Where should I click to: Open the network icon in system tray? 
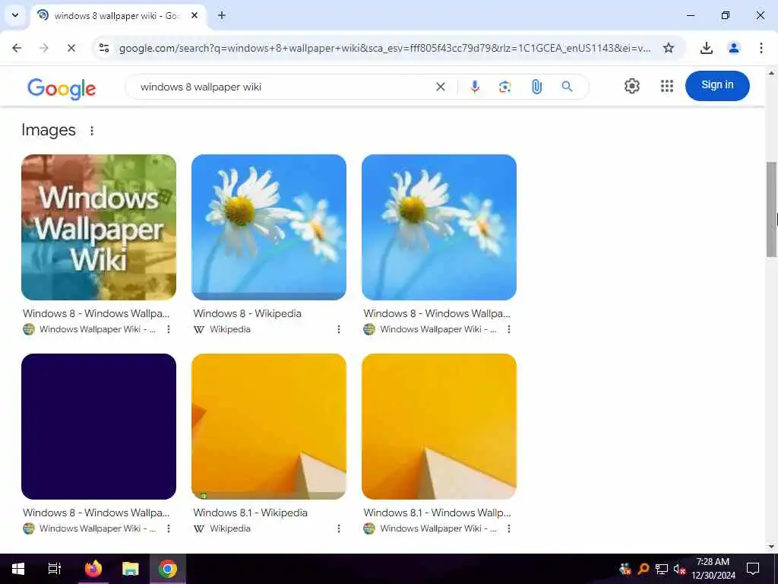tap(662, 569)
